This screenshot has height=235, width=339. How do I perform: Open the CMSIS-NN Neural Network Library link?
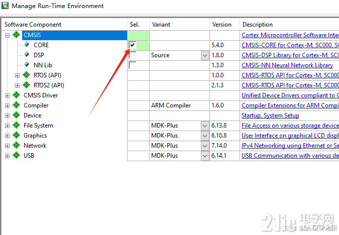(287, 65)
